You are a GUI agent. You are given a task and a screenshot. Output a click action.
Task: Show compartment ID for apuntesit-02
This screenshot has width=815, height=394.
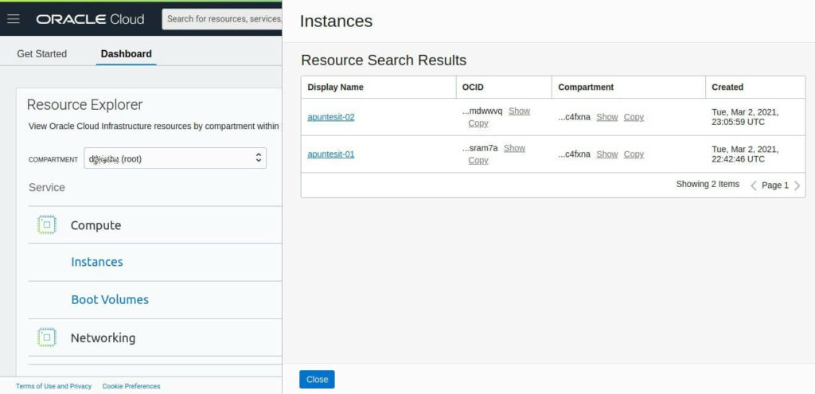click(606, 117)
